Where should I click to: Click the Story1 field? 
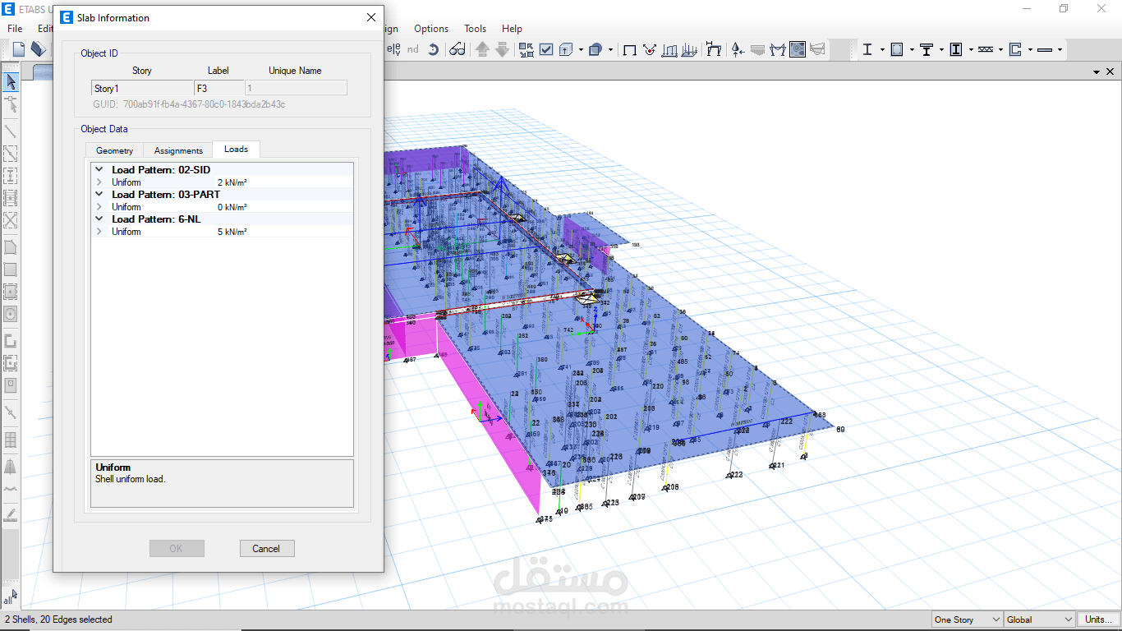tap(142, 88)
